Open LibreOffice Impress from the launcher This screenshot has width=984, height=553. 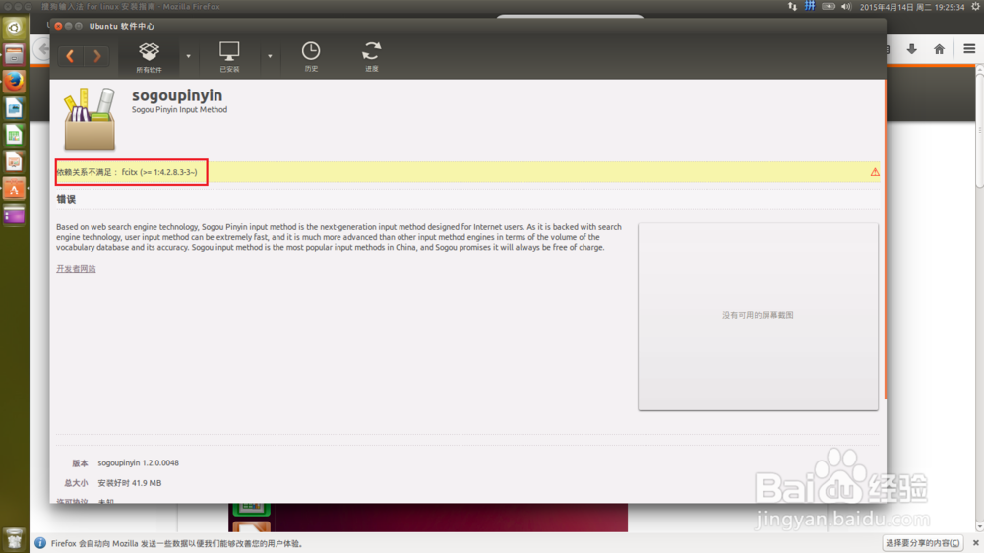(14, 162)
